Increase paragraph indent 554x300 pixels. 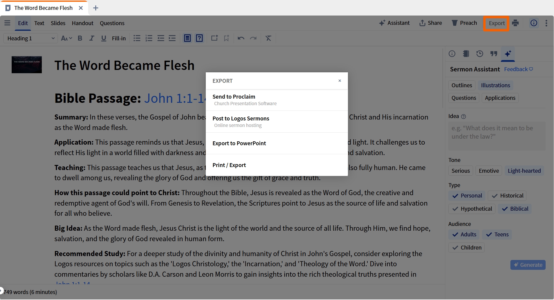[172, 38]
